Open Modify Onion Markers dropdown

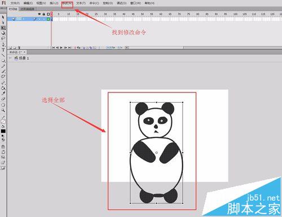click(94, 48)
